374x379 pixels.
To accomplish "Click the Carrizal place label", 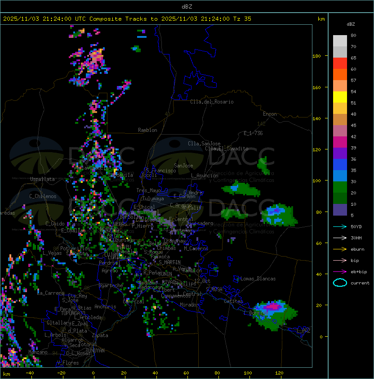I will 134,302.
